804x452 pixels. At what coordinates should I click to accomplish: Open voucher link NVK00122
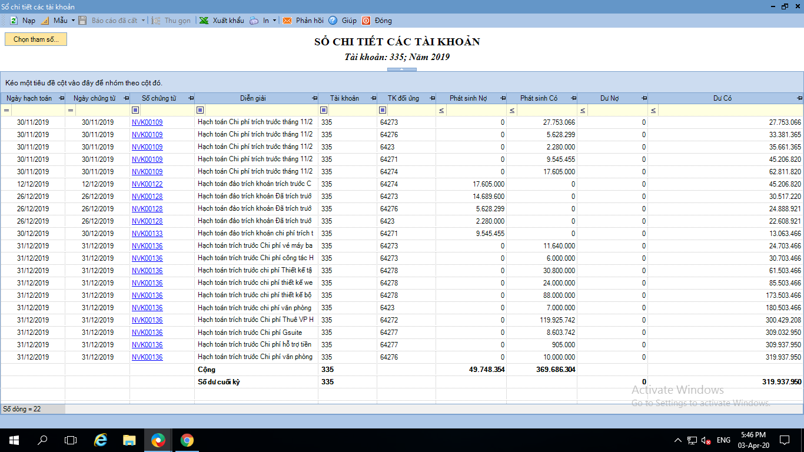click(x=147, y=184)
